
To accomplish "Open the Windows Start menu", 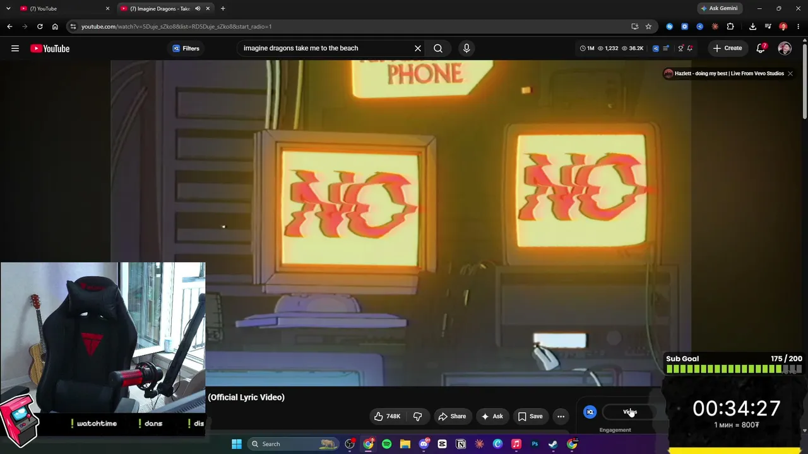I will coord(237,444).
